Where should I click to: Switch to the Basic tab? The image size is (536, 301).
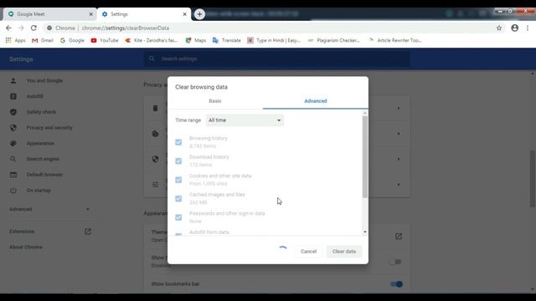215,101
